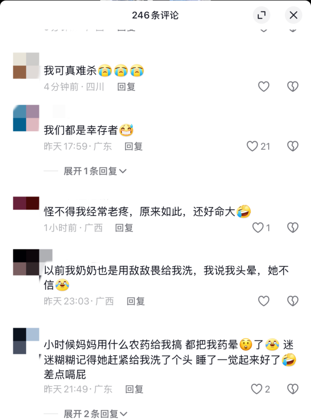Dislike the 怪不得我经常老疼 comment

pos(292,228)
